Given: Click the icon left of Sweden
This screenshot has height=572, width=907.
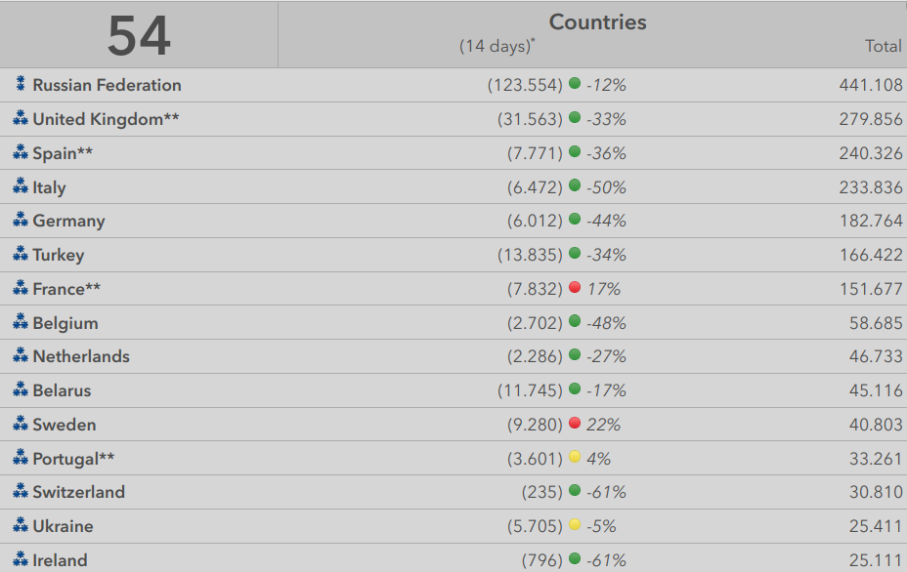Looking at the screenshot, I should pos(20,425).
